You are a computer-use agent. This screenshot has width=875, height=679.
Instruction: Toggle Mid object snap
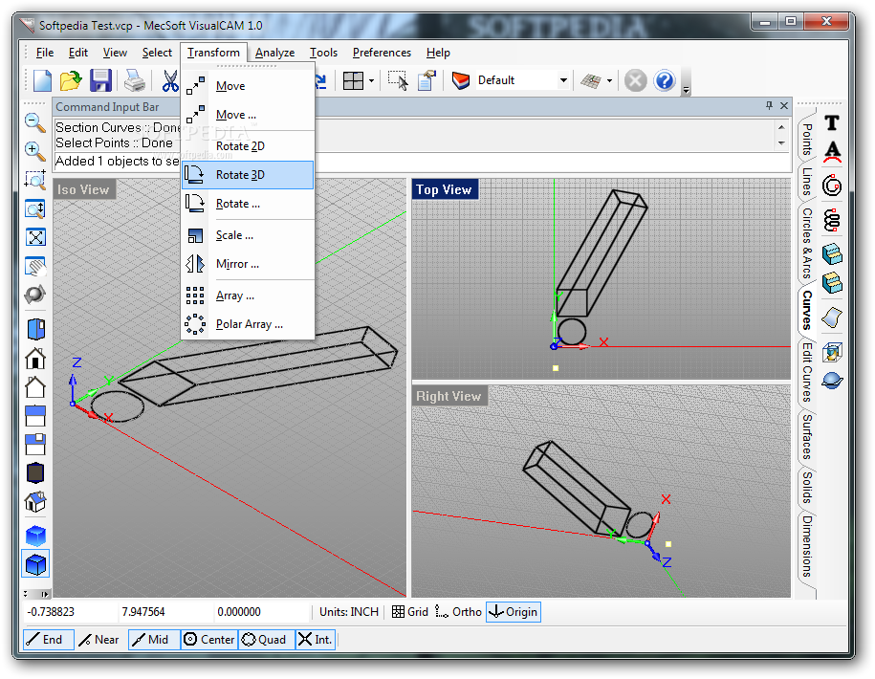coord(154,640)
